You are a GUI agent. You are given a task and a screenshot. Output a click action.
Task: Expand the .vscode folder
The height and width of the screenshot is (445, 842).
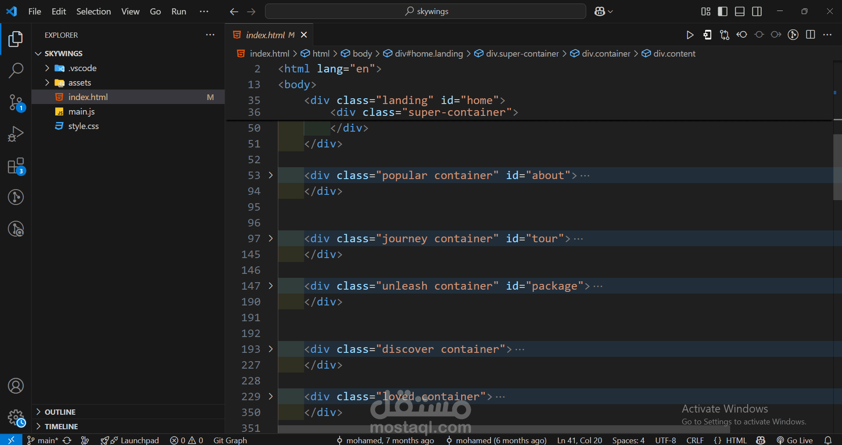pos(47,68)
